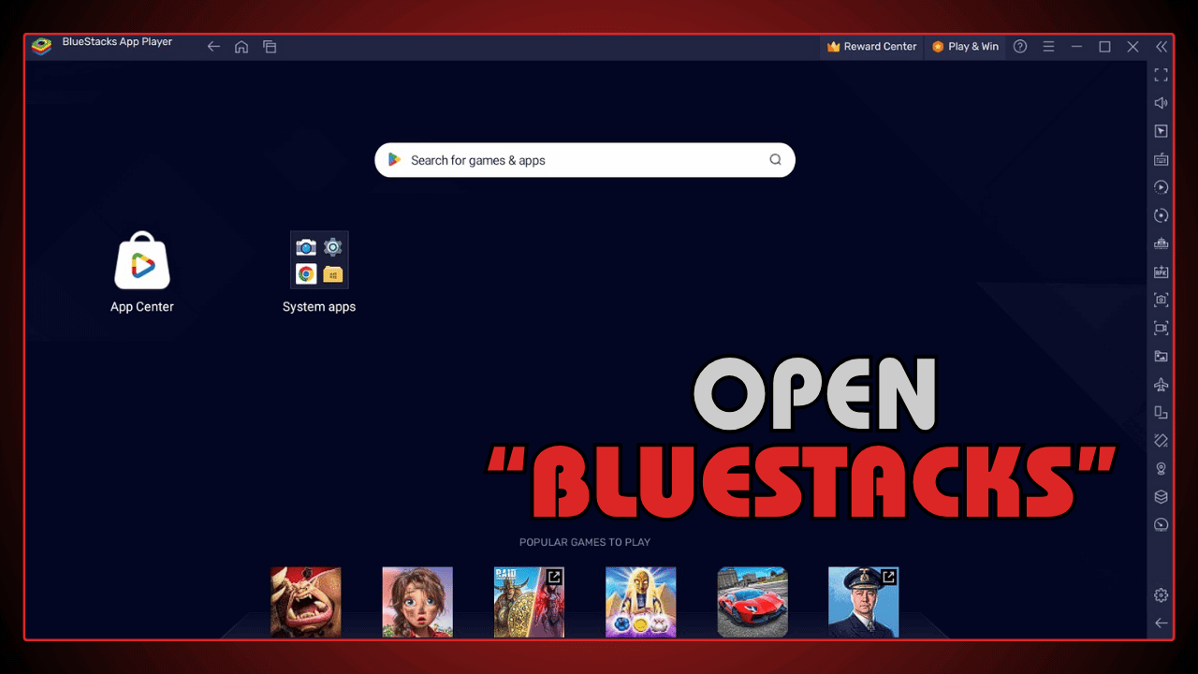Open the Media manager icon
Screen dimensions: 1198x674
click(1161, 356)
